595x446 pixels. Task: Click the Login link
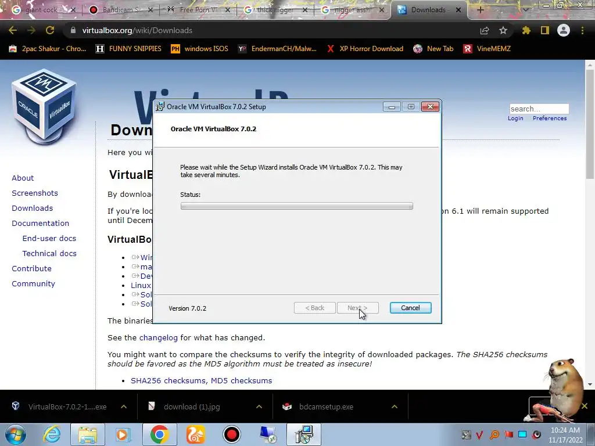coord(515,118)
